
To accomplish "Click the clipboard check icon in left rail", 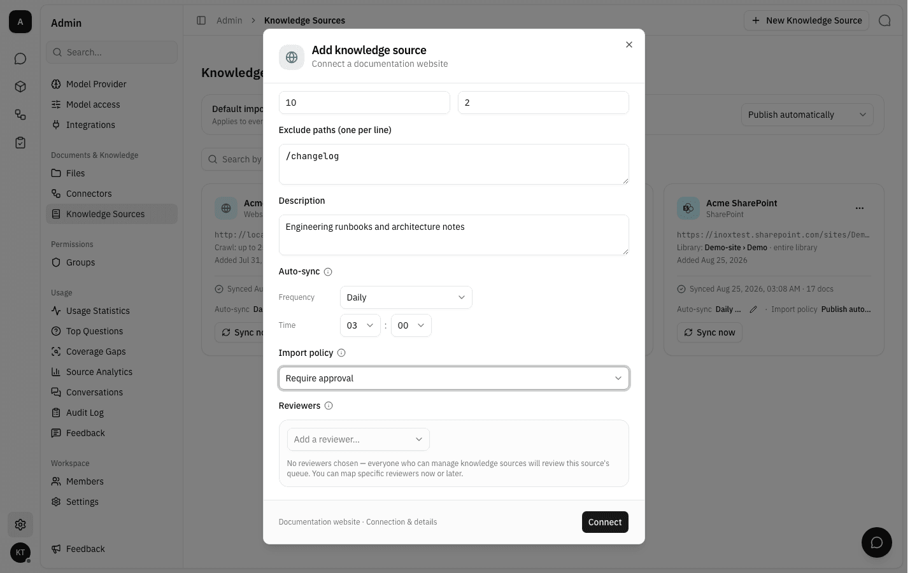I will 20,143.
